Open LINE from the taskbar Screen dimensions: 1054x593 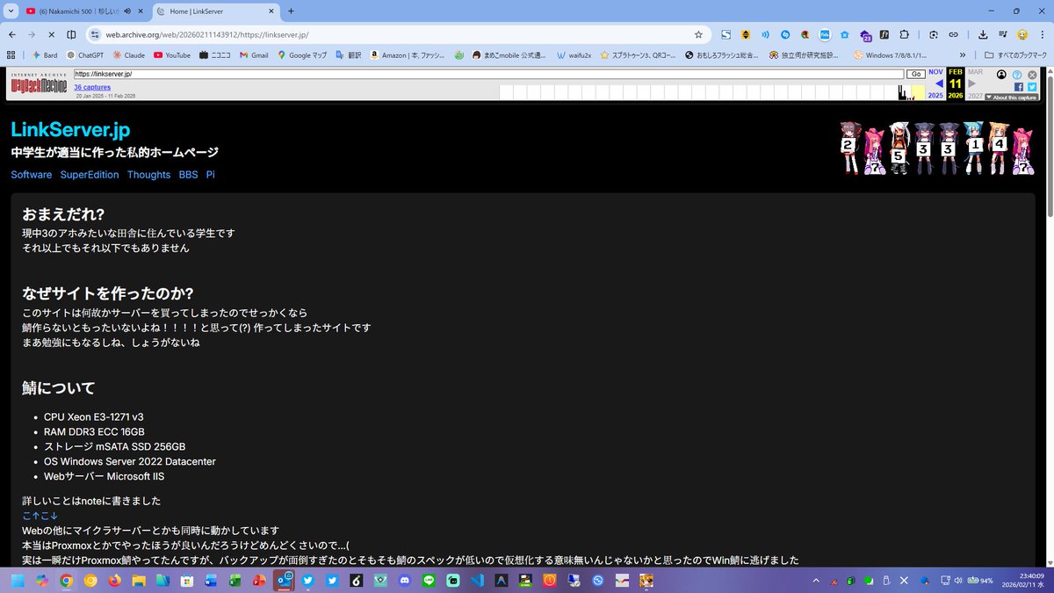429,581
